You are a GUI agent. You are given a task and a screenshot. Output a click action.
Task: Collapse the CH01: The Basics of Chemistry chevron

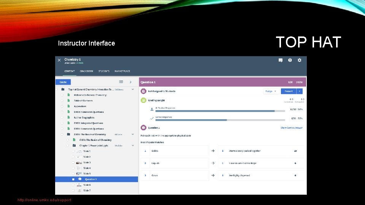coord(133,134)
